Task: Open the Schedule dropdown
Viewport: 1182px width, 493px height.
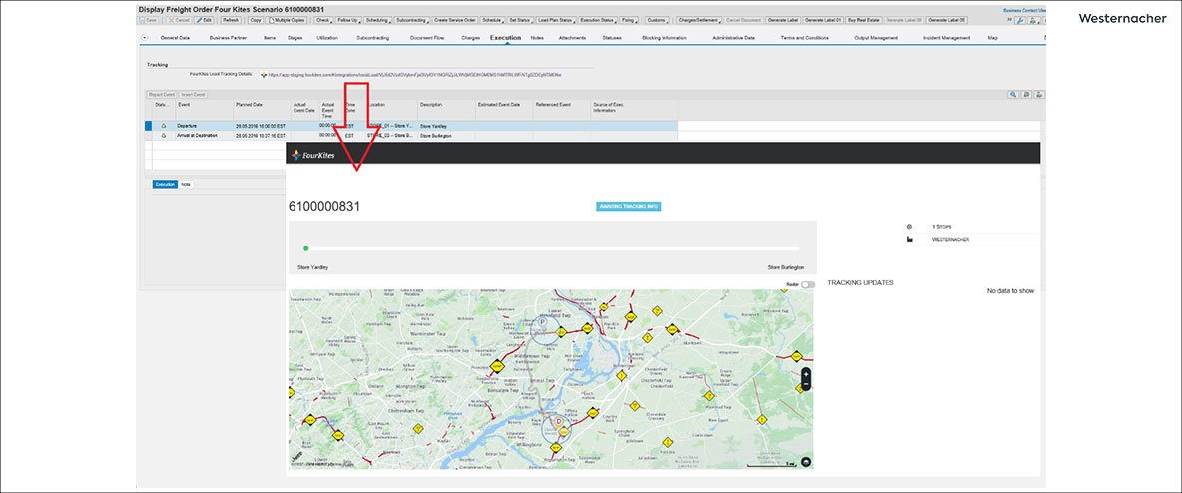Action: click(x=492, y=20)
